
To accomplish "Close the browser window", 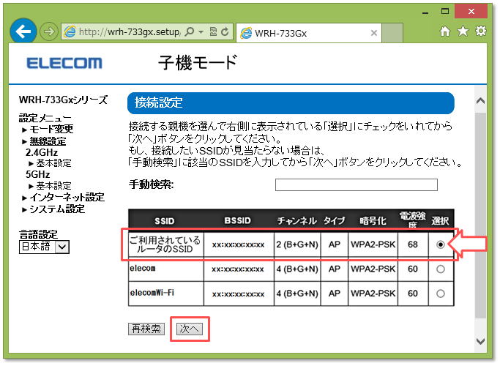I will pos(471,12).
